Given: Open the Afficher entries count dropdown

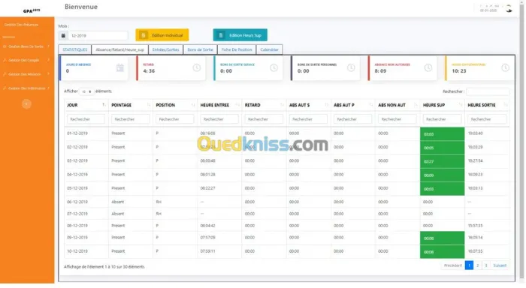Looking at the screenshot, I should point(86,91).
